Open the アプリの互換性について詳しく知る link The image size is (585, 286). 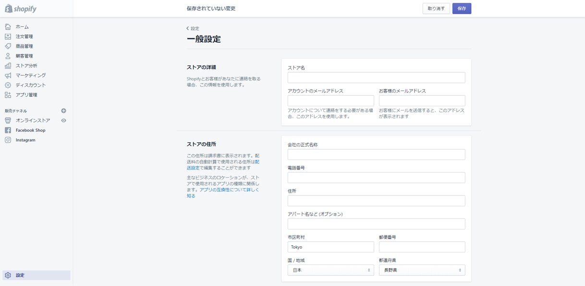coord(229,190)
